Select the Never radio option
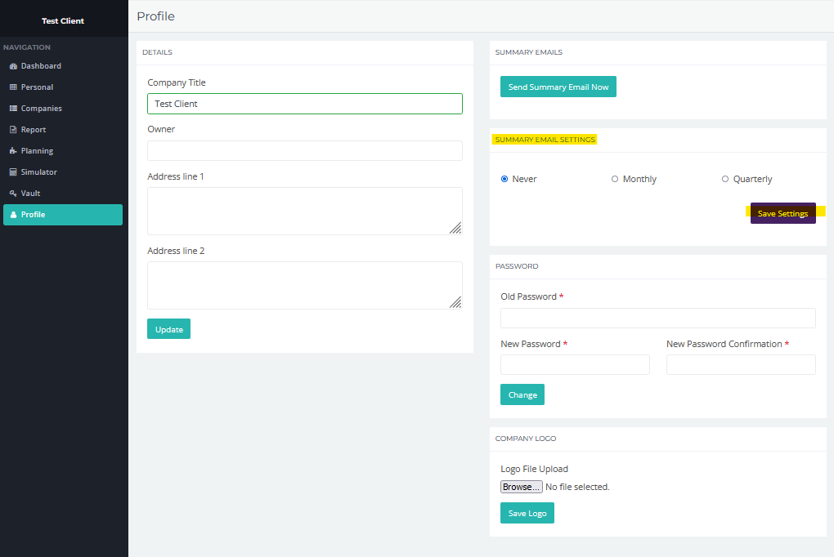834x557 pixels. (x=504, y=179)
